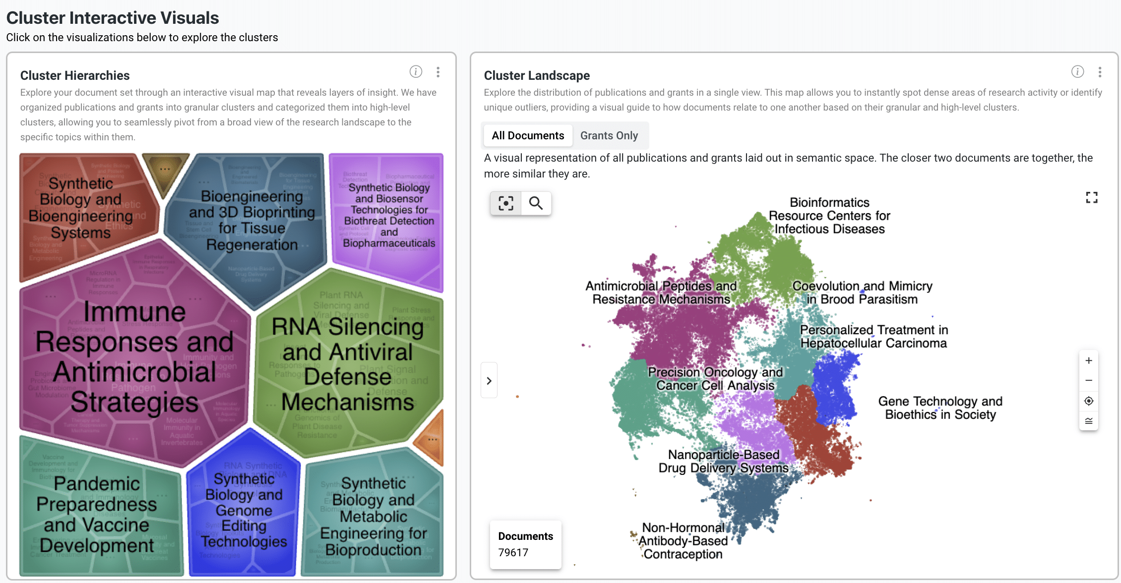Open Cluster Hierarchies three-dot options menu
This screenshot has width=1121, height=583.
[x=437, y=72]
